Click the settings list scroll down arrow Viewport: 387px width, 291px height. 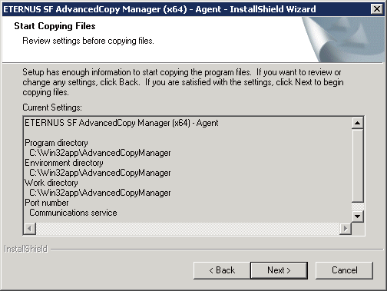[x=357, y=217]
